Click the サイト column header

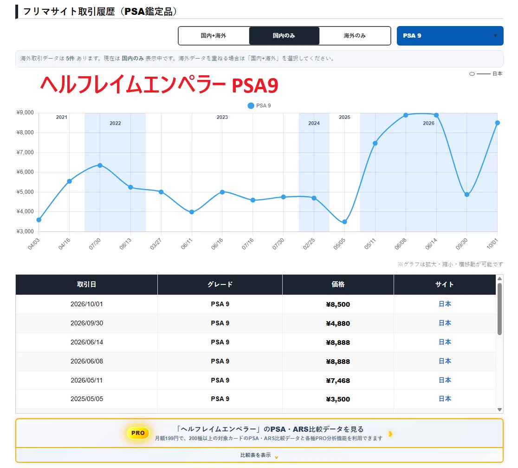tap(445, 284)
